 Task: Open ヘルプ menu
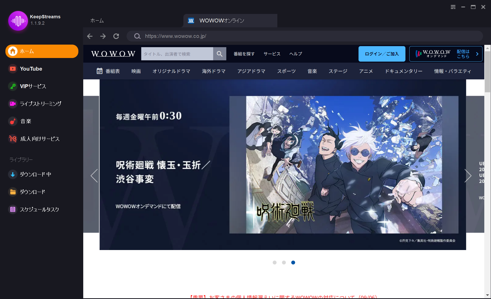pyautogui.click(x=296, y=54)
